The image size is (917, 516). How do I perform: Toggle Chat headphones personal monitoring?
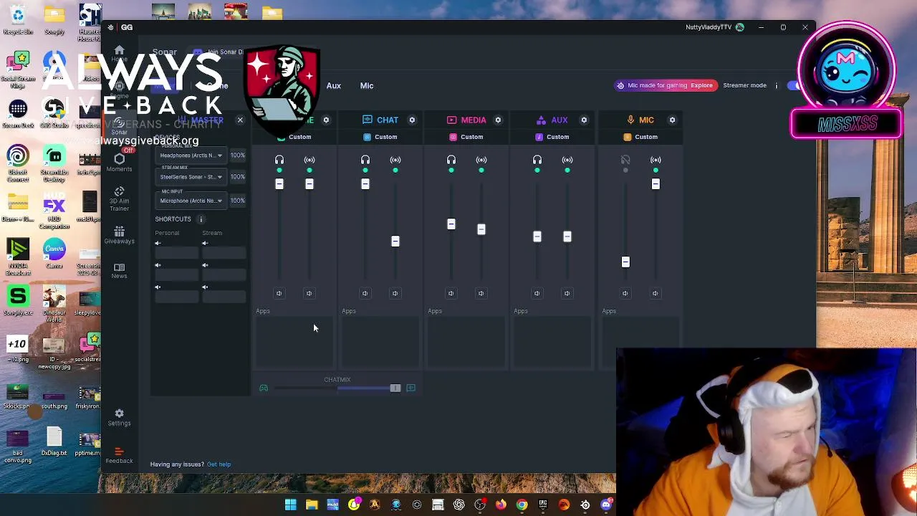click(x=365, y=160)
